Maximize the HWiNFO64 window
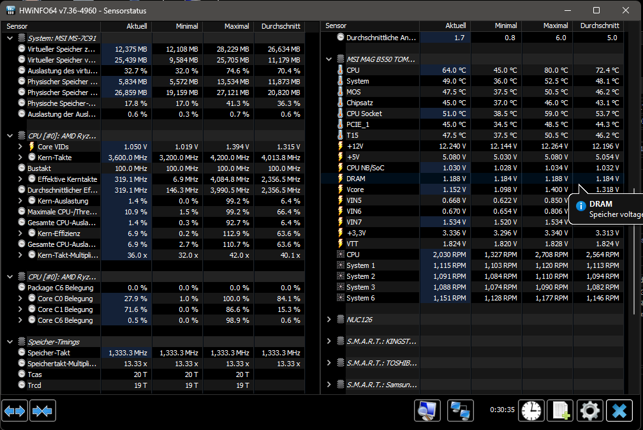Screen dimensions: 643x430 tap(596, 10)
